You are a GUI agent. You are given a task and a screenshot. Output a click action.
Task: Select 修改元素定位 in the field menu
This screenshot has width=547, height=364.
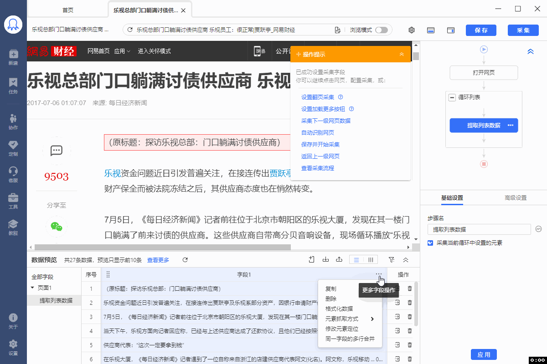point(342,329)
